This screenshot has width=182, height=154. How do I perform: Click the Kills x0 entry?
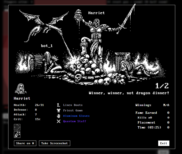click(x=153, y=118)
